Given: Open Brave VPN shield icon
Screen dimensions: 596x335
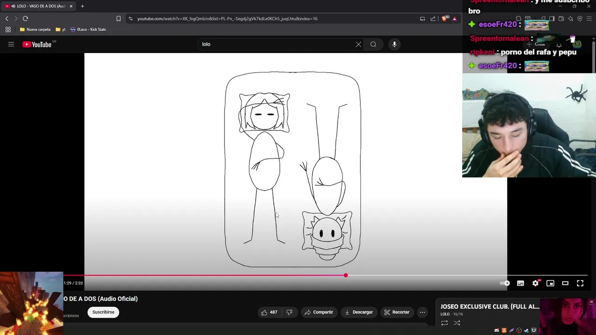Looking at the screenshot, I should point(580,19).
